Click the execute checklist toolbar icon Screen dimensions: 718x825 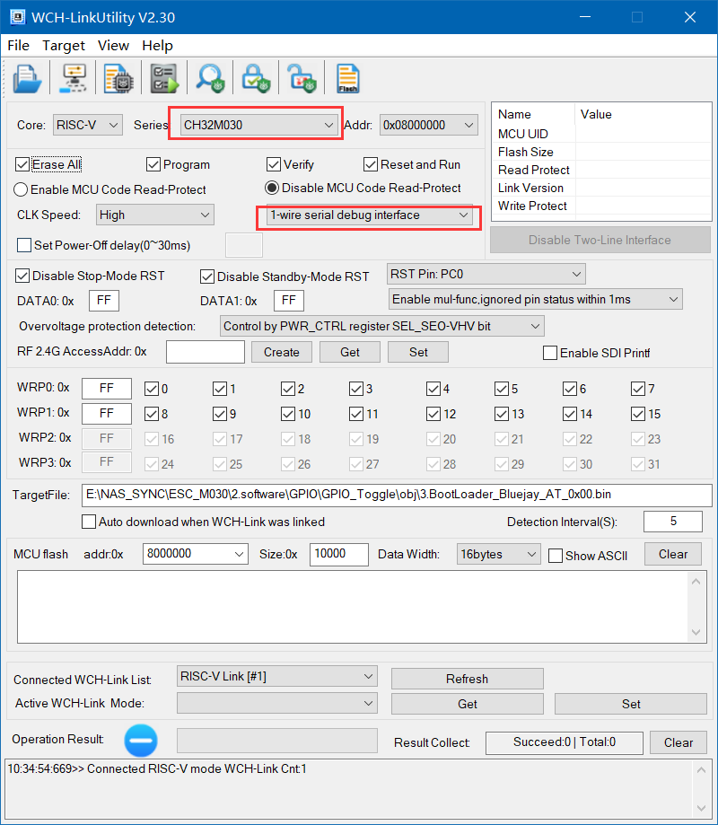163,79
